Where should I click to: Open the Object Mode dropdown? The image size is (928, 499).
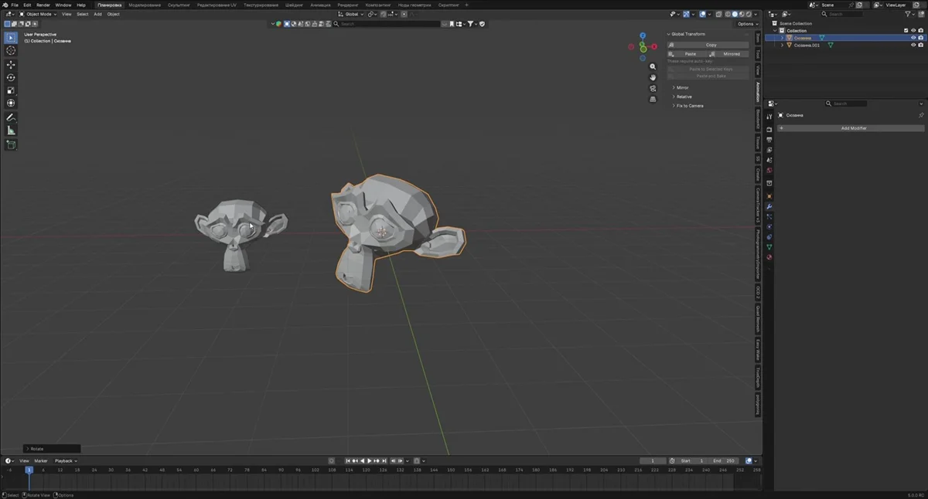38,14
